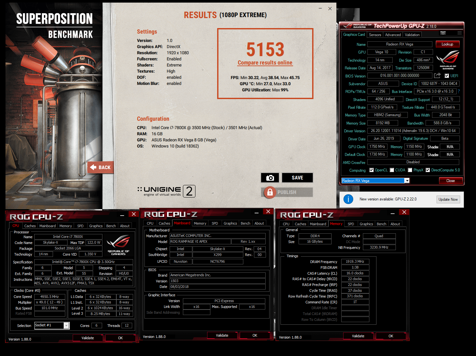Open Graphics tab in the first CPU-Z window
The height and width of the screenshot is (356, 476).
click(96, 226)
